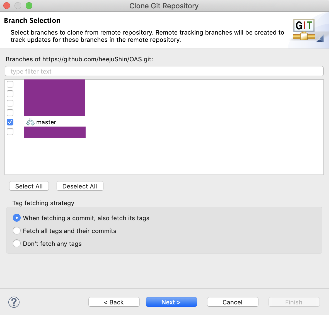Check the branch checkbox below master

10,132
